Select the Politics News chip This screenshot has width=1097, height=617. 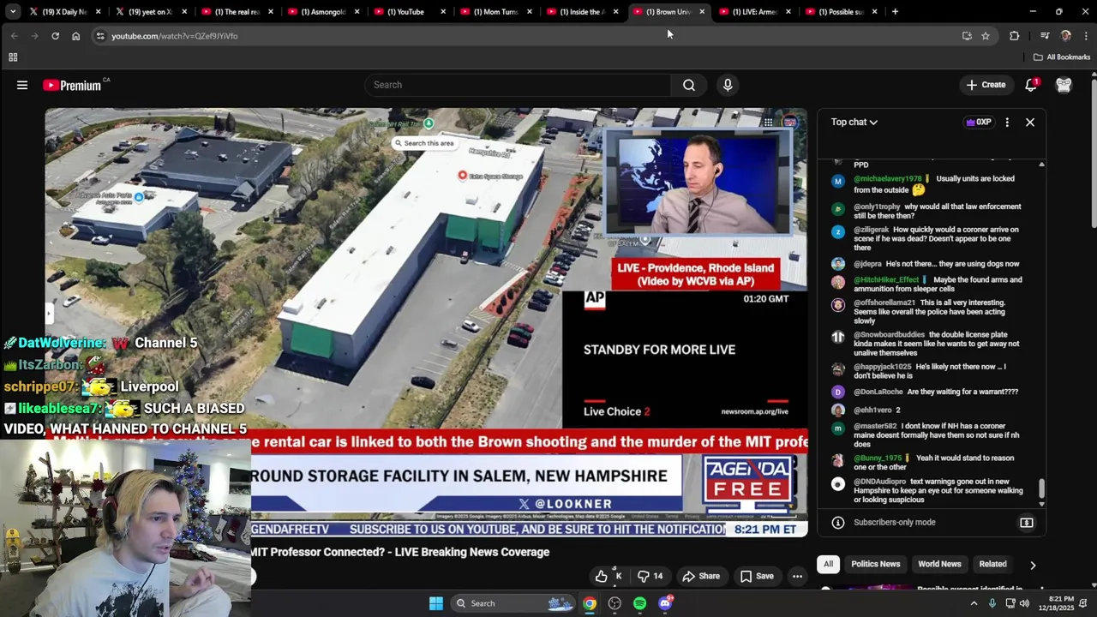click(x=875, y=564)
